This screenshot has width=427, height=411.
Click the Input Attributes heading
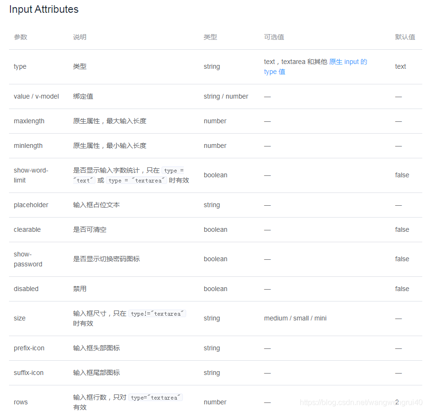click(44, 9)
